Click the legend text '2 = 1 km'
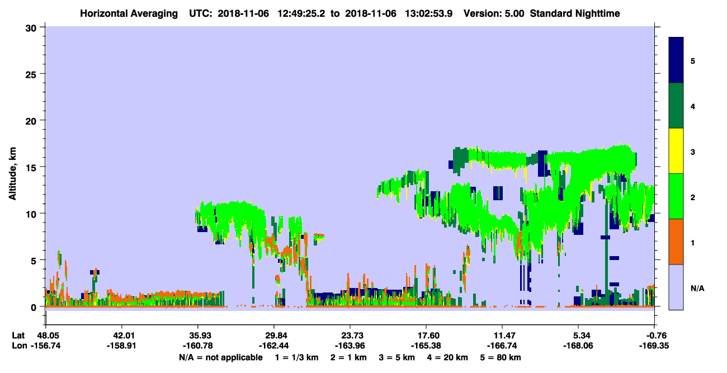The image size is (727, 373). 349,357
